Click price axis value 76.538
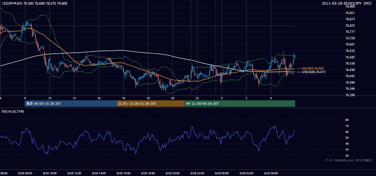 [x=350, y=63]
